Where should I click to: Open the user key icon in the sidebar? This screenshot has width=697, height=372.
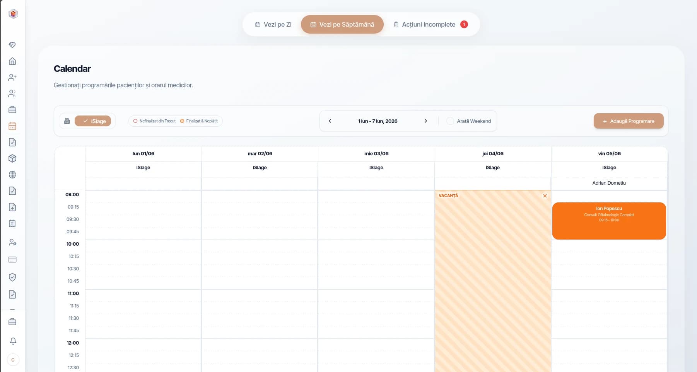point(12,242)
